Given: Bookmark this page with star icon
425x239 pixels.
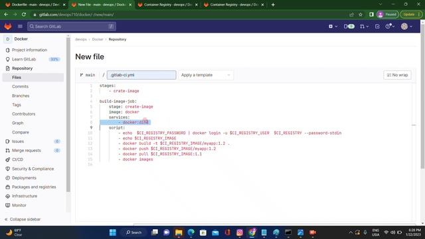Looking at the screenshot, I should point(361,15).
